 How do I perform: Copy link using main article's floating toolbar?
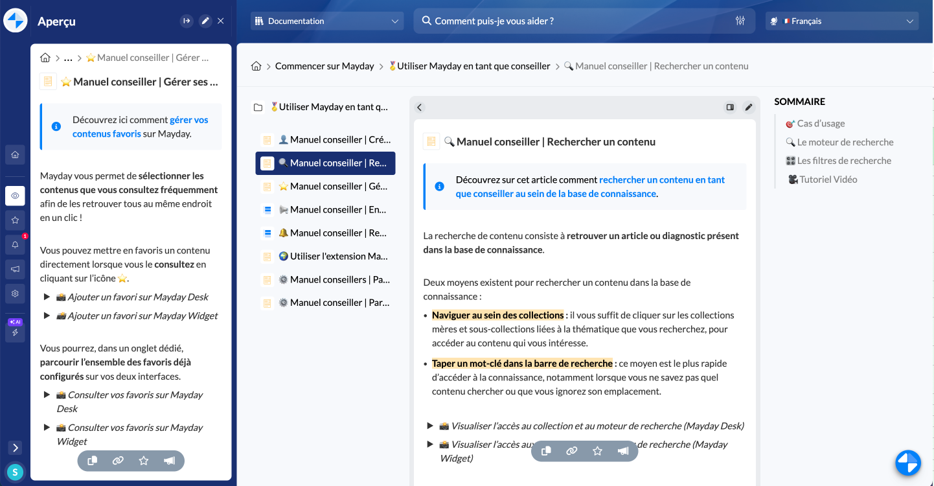click(x=571, y=451)
